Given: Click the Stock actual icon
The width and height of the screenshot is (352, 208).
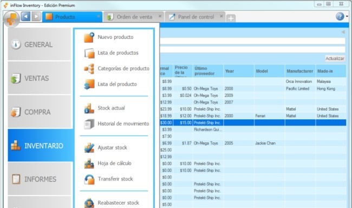Looking at the screenshot, I should click(89, 108).
